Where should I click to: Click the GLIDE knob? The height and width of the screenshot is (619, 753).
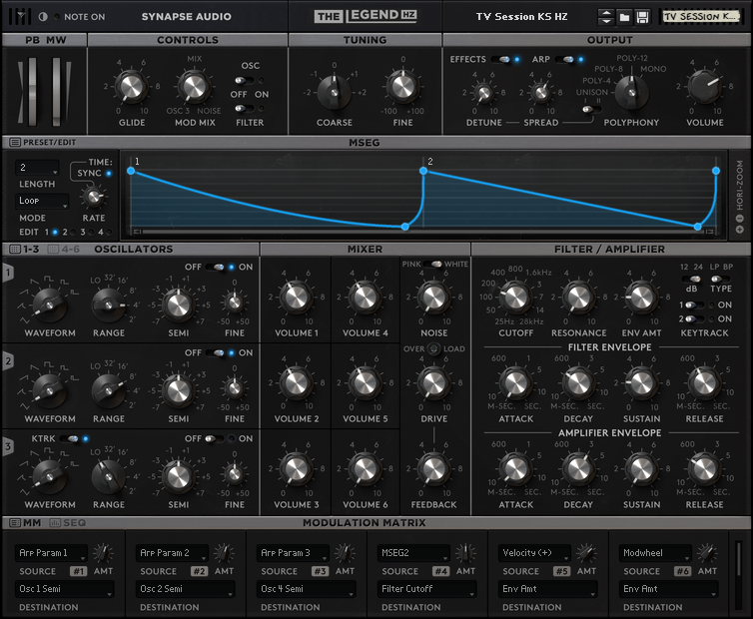click(x=132, y=87)
